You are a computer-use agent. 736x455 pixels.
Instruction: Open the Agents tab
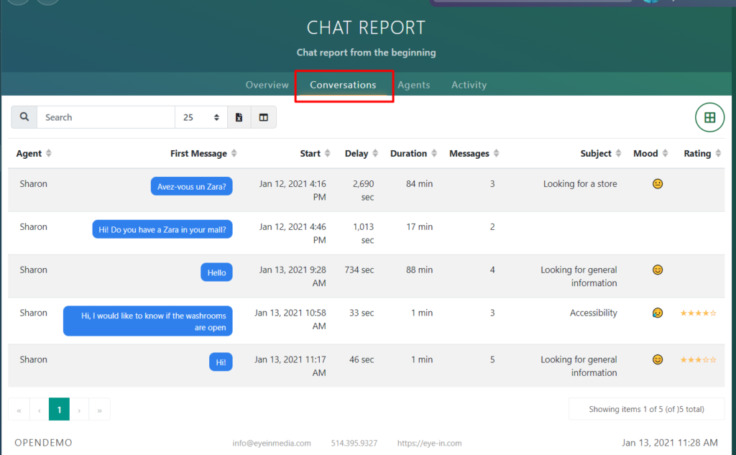pos(414,85)
